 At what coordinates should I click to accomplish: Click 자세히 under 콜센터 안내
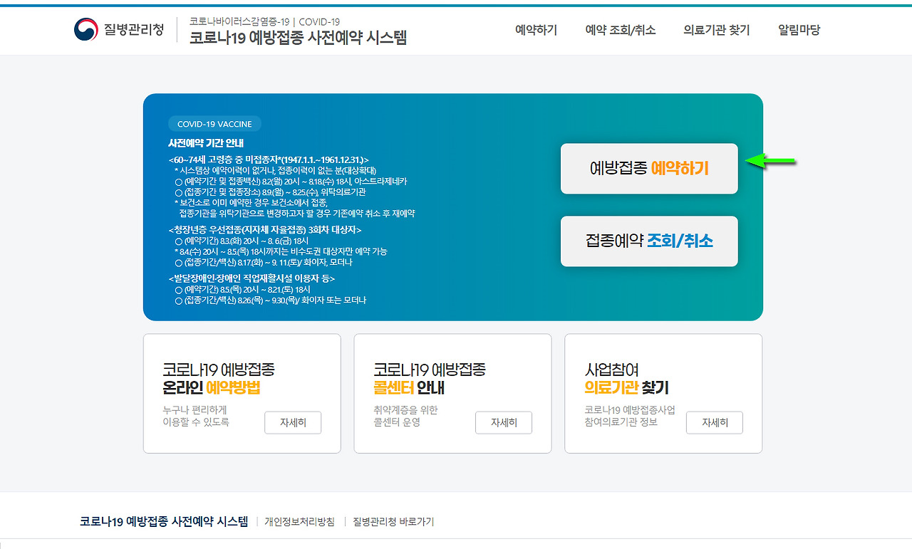click(x=504, y=422)
